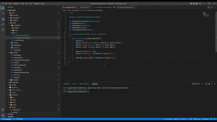The height and width of the screenshot is (122, 217).
Task: Change language mode via PHP status item
Action: [x=191, y=119]
